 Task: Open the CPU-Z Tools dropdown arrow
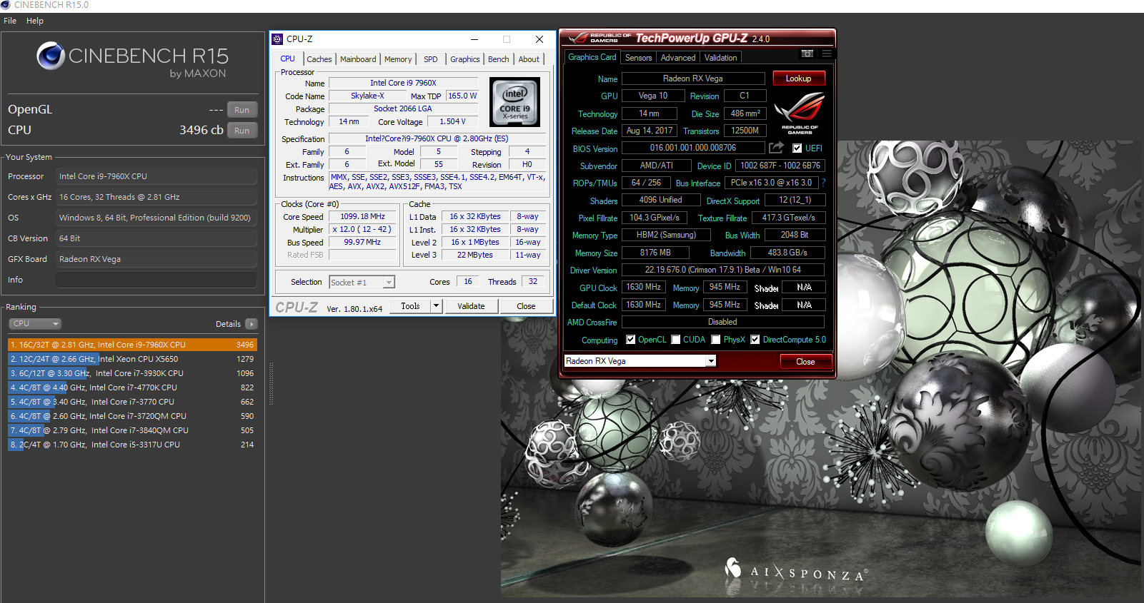pos(436,306)
